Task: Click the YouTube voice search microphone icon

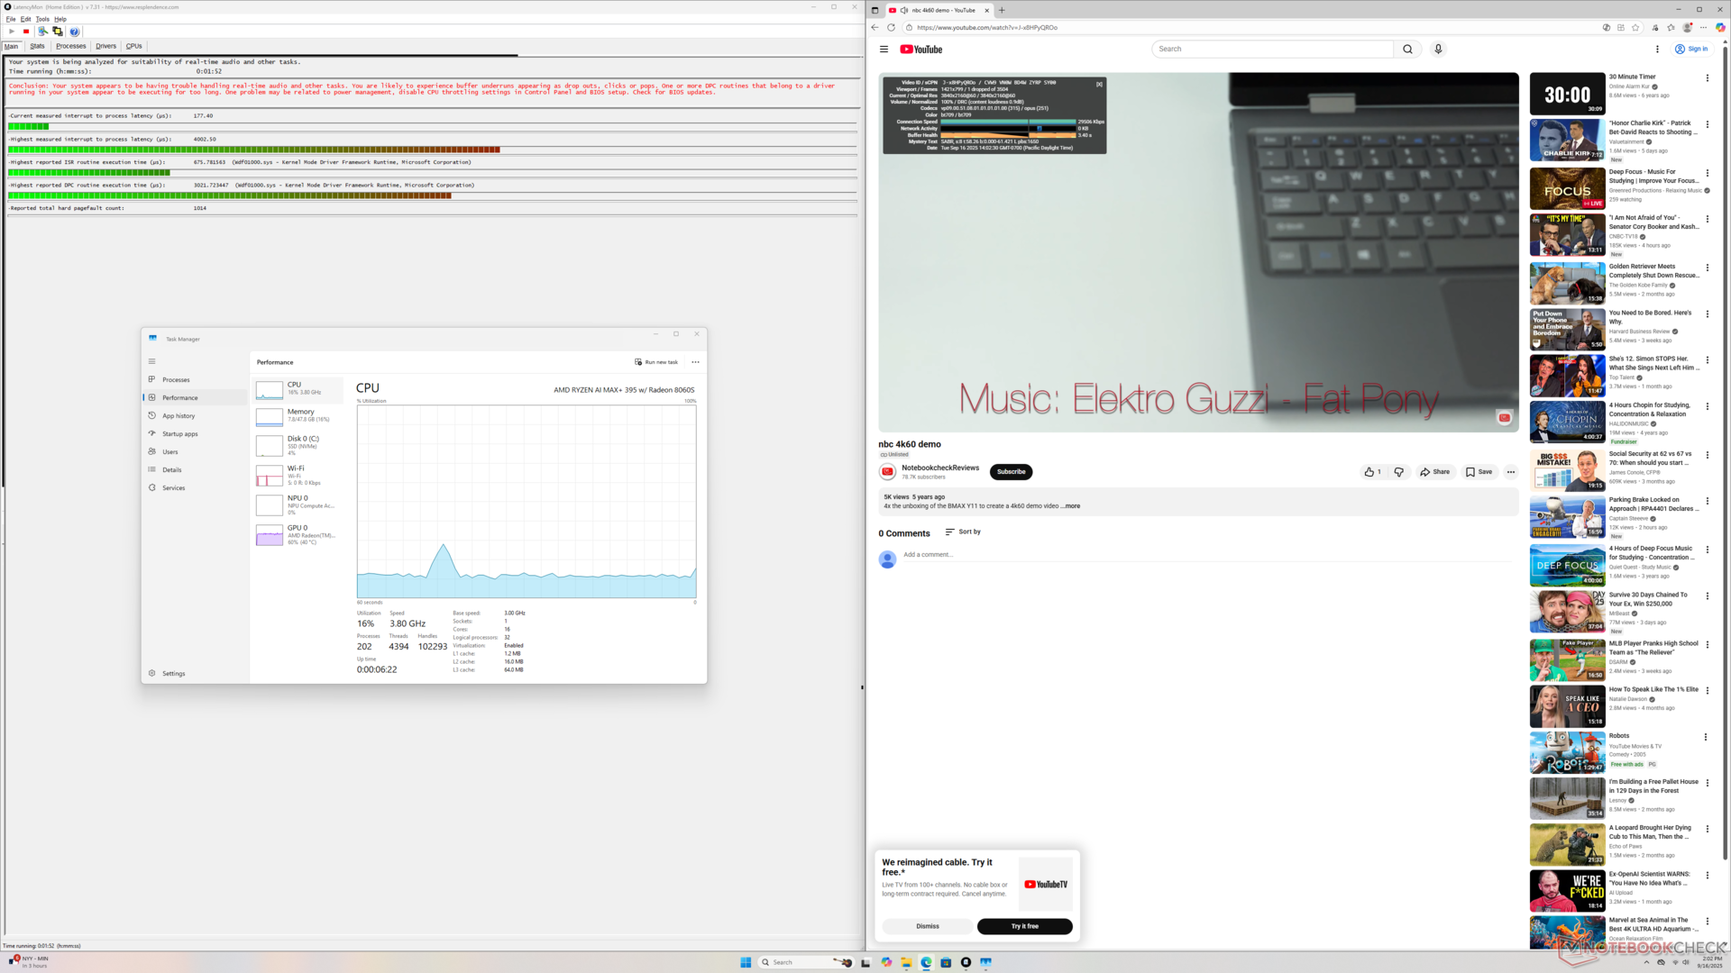Action: click(1438, 49)
